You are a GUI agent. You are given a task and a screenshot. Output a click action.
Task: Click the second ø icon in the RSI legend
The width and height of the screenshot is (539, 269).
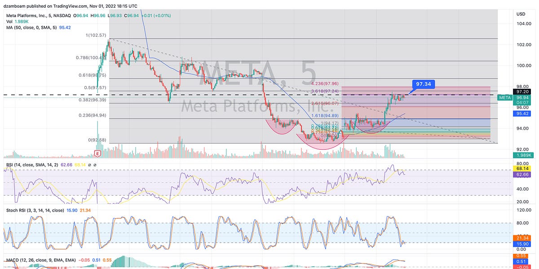(95, 164)
